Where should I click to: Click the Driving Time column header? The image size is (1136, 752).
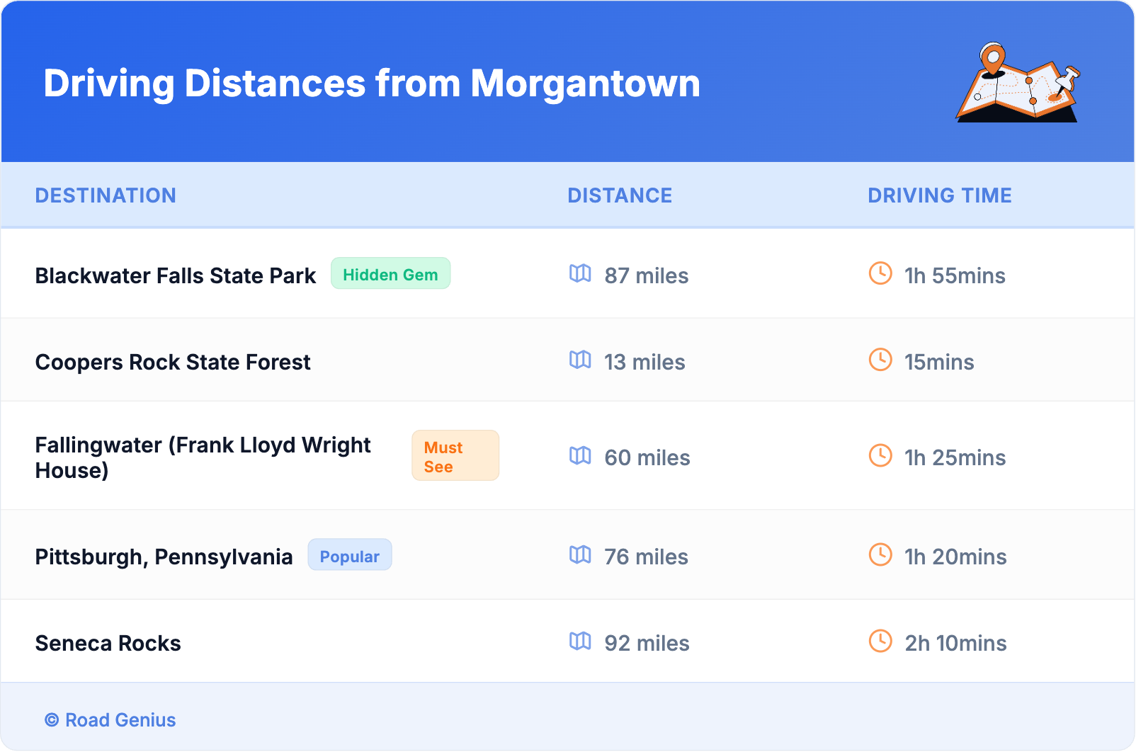tap(940, 195)
